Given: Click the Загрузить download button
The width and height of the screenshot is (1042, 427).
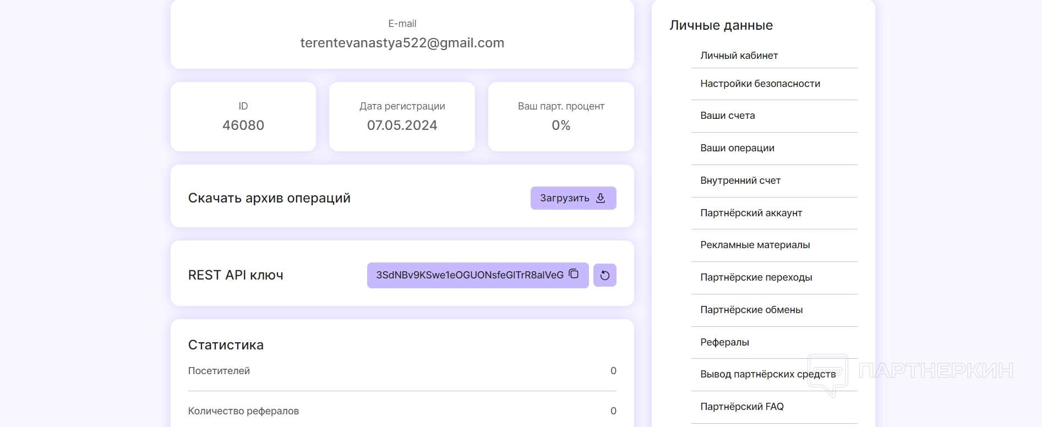Looking at the screenshot, I should 573,198.
